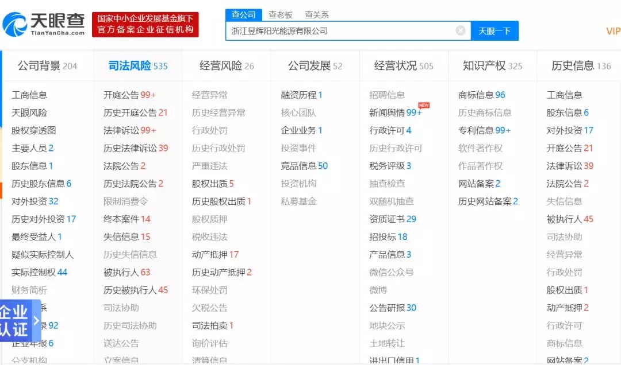Open the 公司背景 category tab

tap(44, 65)
